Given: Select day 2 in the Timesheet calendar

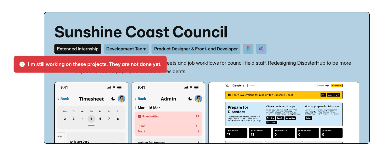Looking at the screenshot, I should (x=65, y=119).
